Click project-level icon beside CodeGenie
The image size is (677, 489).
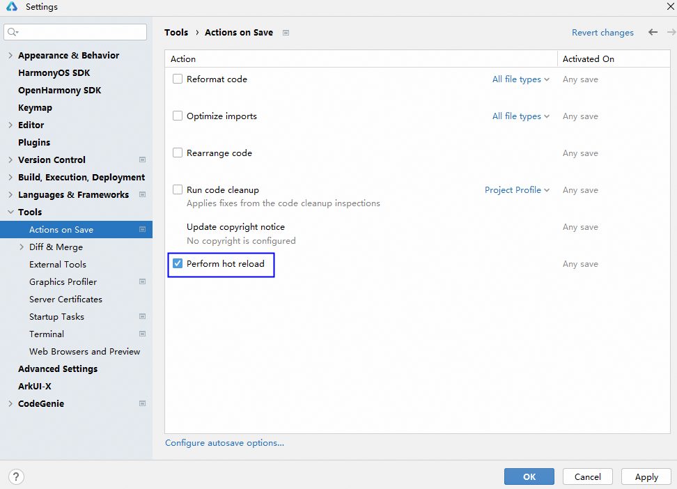pyautogui.click(x=143, y=404)
